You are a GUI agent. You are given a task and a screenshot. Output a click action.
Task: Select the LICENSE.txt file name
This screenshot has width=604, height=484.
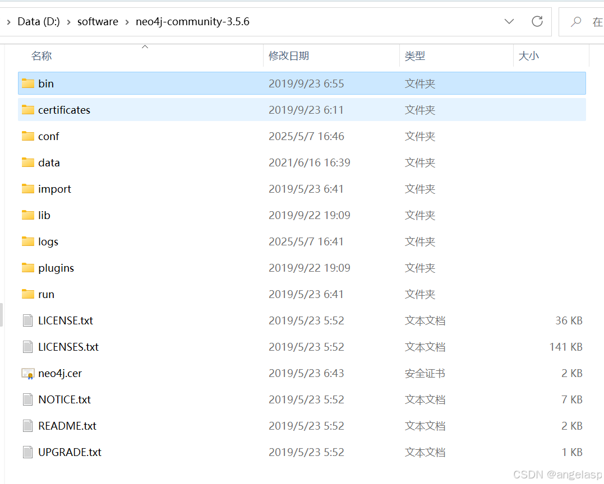click(x=66, y=320)
